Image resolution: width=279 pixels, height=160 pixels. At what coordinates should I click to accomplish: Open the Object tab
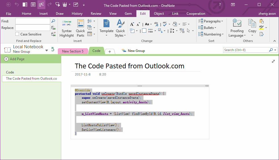159,14
